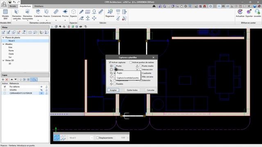The width and height of the screenshot is (262, 147).
Task: Select Nivel 0 in the views tree
Action: pos(12,41)
